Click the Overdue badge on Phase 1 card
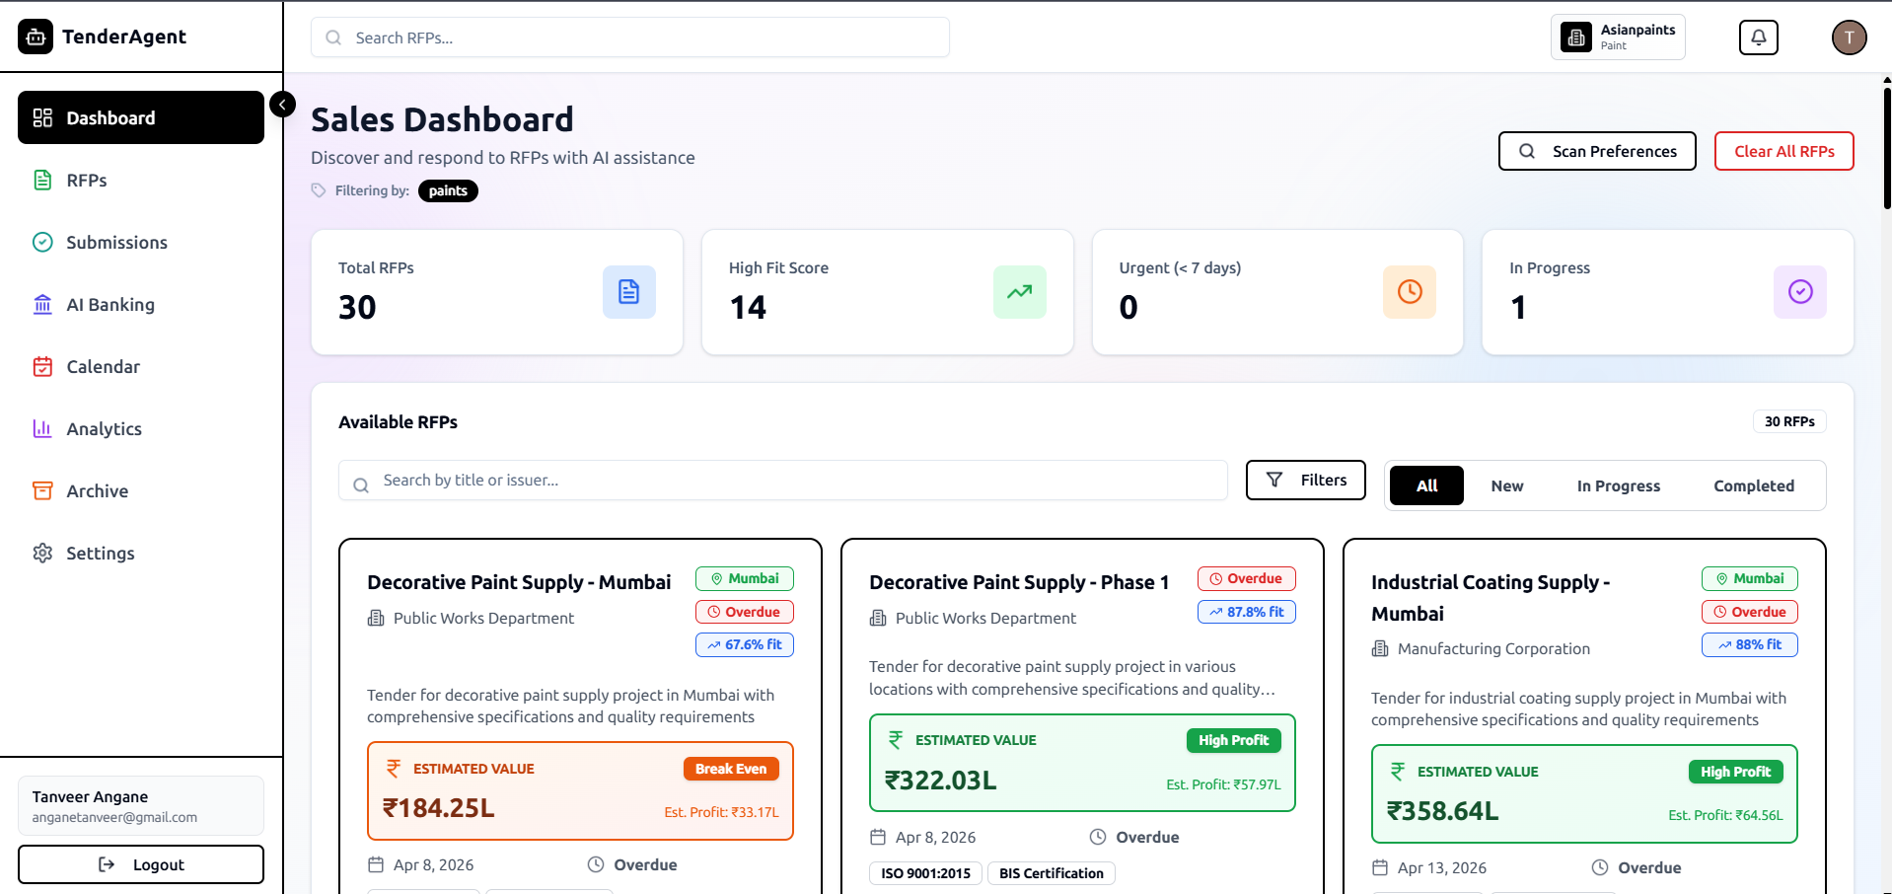 [x=1247, y=578]
